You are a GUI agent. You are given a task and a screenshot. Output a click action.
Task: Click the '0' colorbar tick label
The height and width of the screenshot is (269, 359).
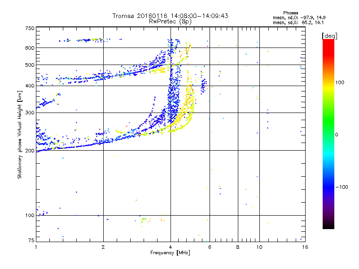click(337, 135)
